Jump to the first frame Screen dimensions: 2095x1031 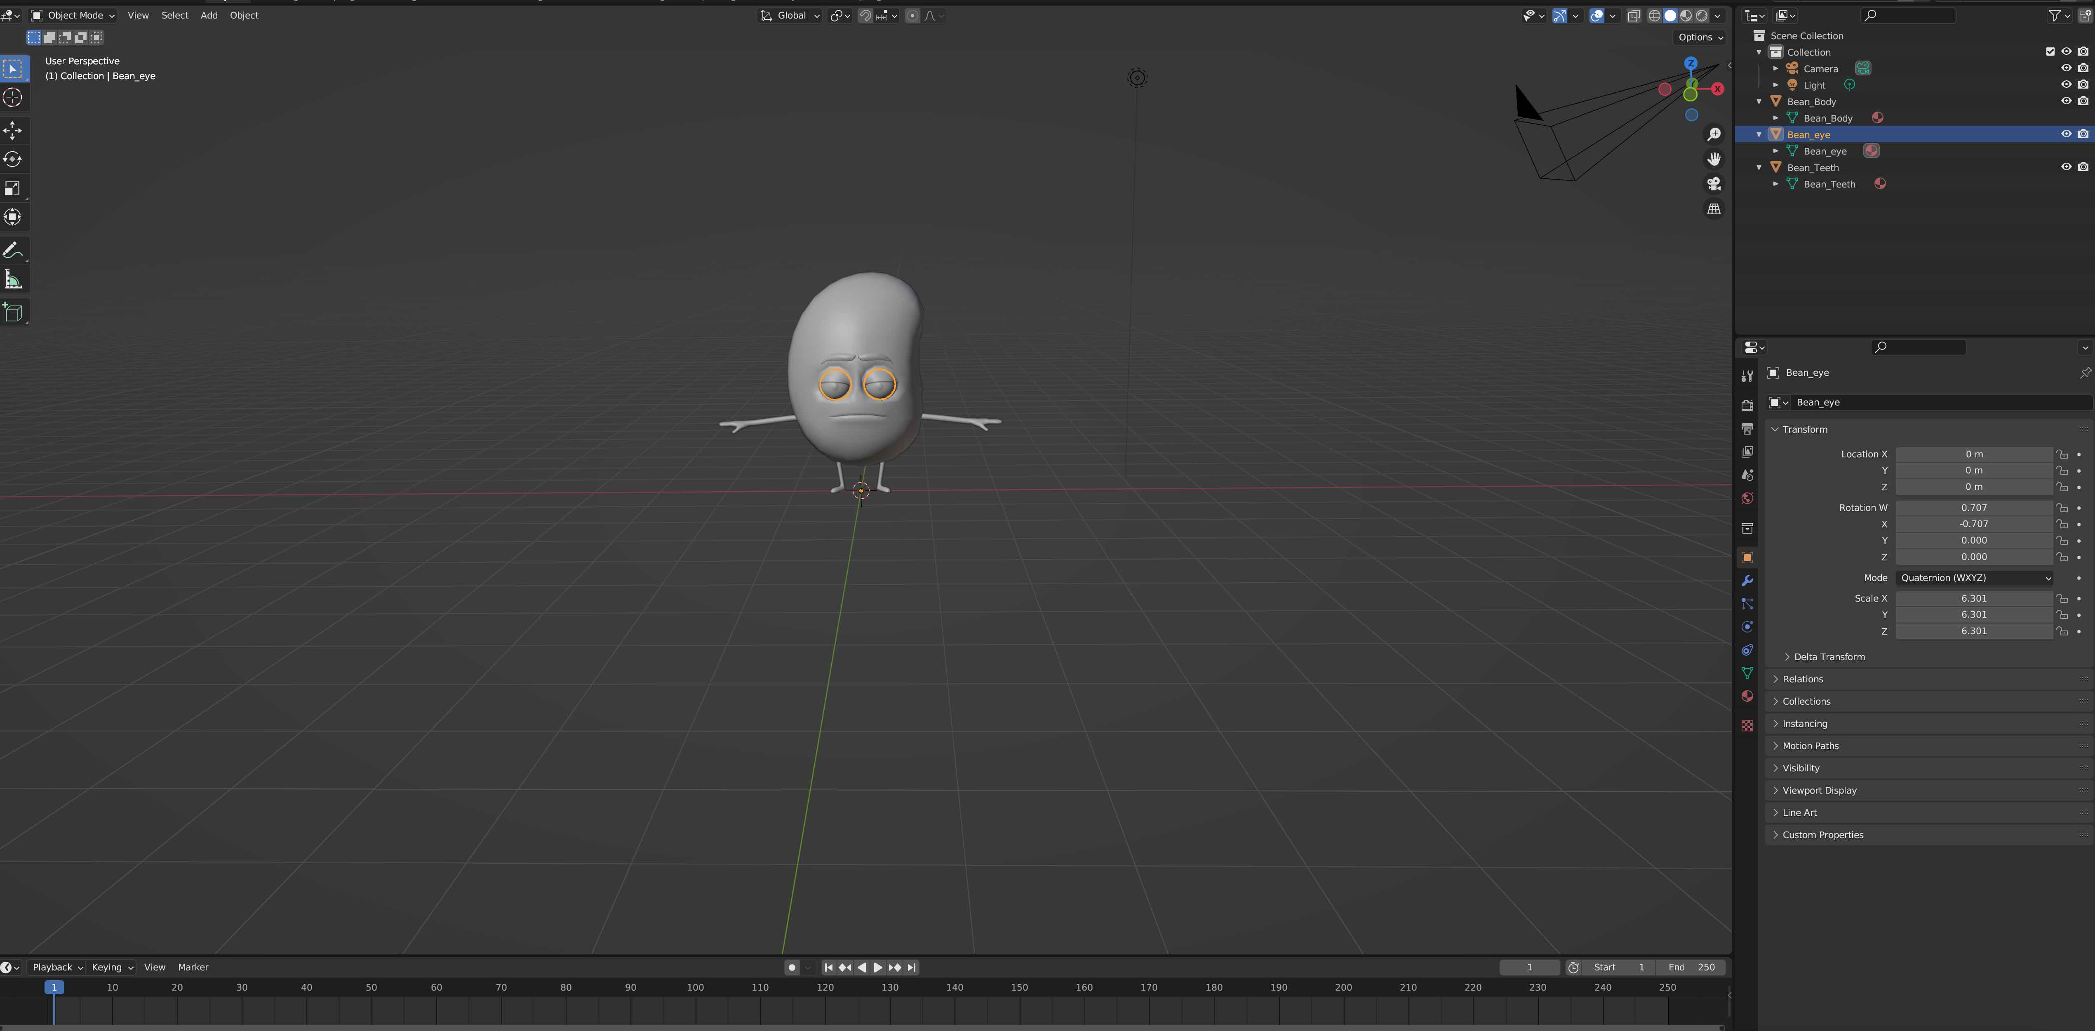coord(828,968)
